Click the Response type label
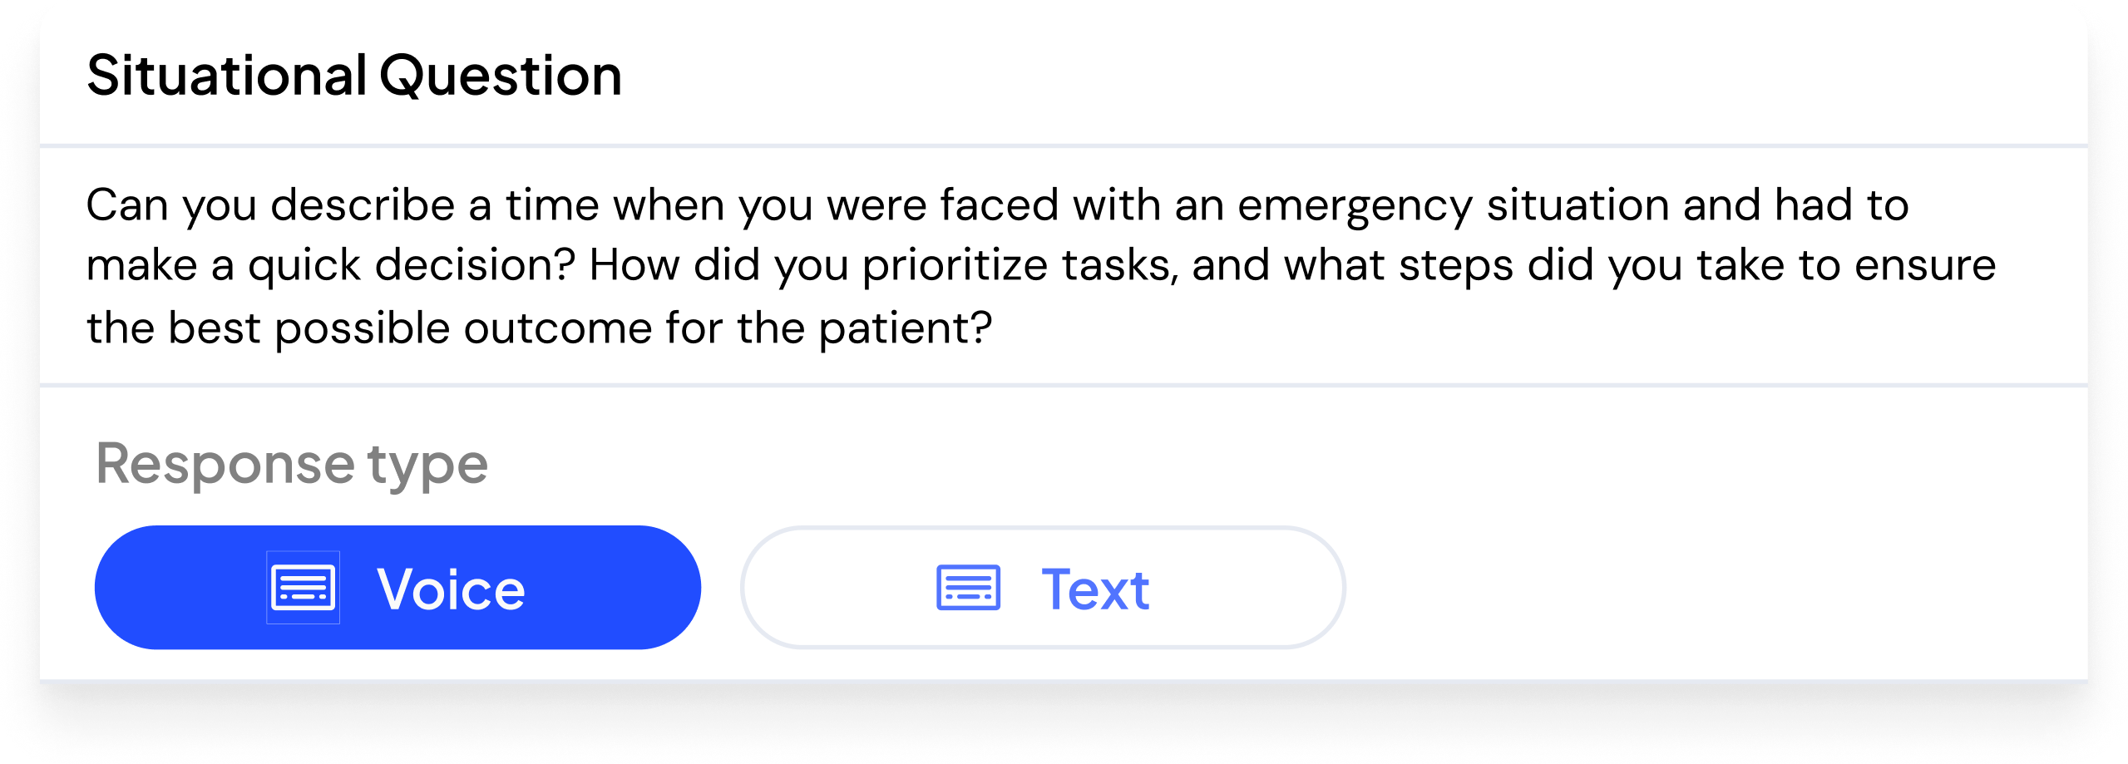2128x764 pixels. click(292, 465)
